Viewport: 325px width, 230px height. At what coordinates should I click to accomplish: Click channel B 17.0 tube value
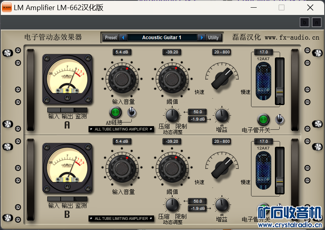click(264, 141)
